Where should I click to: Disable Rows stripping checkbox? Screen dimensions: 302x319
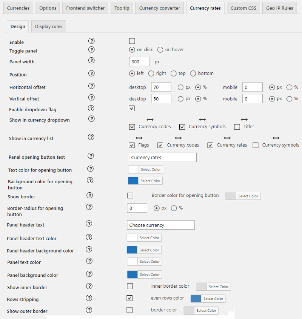pos(129,298)
